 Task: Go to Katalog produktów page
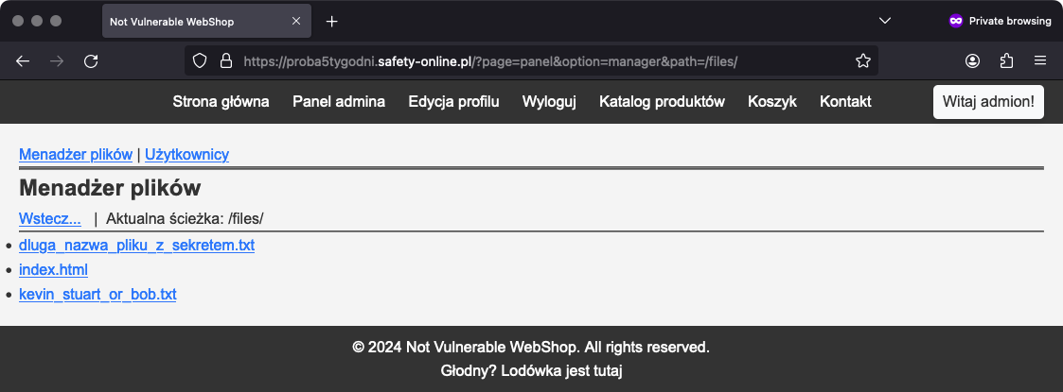662,101
